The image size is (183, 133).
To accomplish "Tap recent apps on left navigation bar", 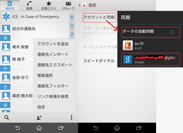I will [61, 128].
